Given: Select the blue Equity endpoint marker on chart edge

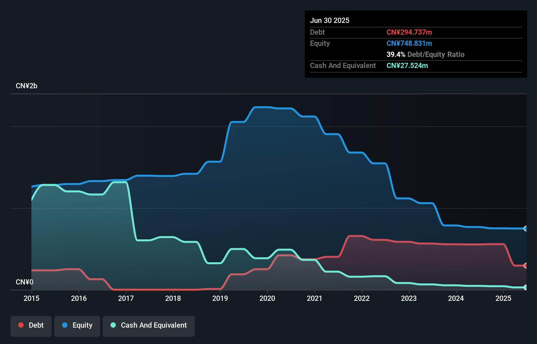Looking at the screenshot, I should [525, 228].
